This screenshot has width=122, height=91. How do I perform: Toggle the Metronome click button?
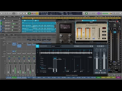coord(101,13)
